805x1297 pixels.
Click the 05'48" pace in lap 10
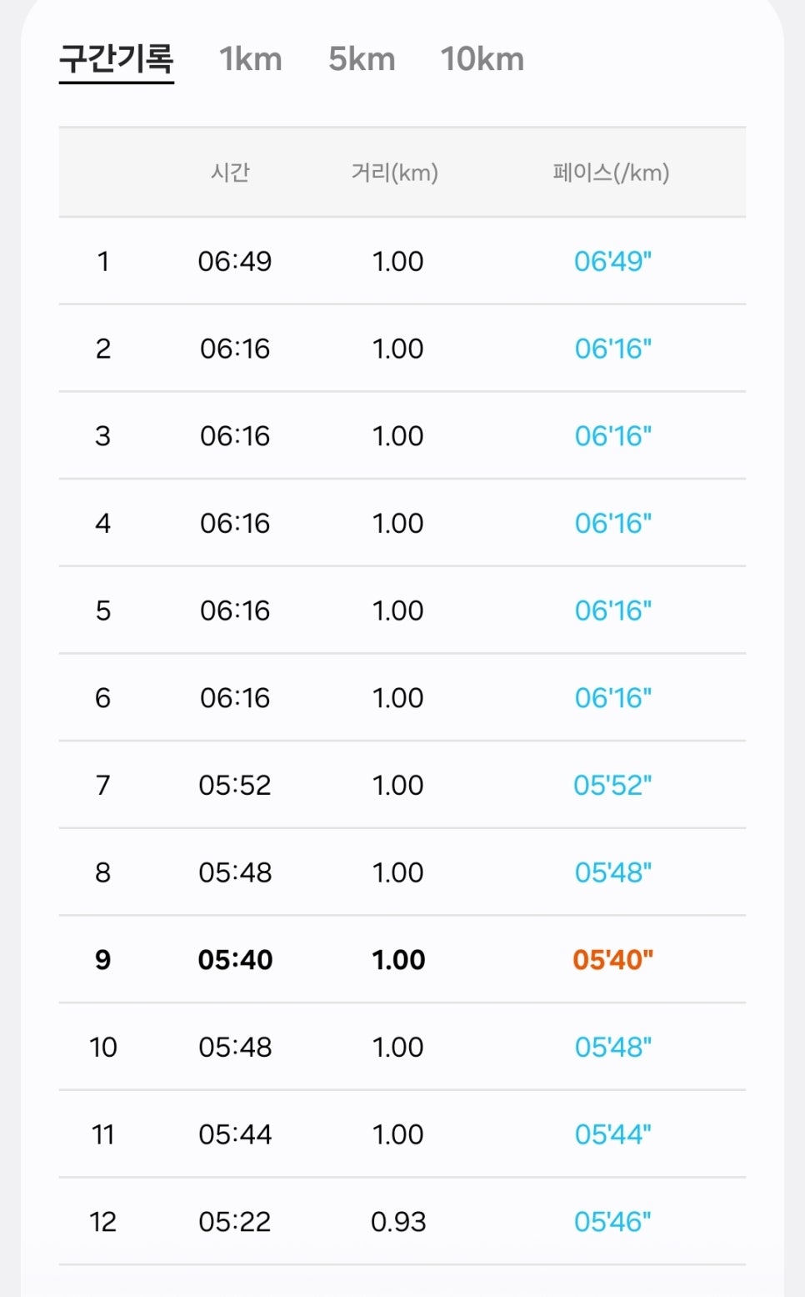[x=613, y=1047]
